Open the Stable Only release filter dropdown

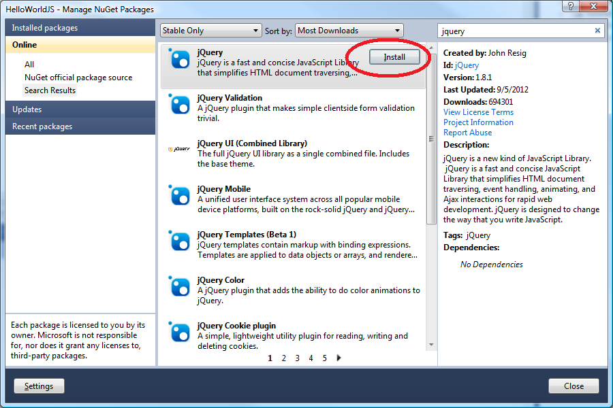coord(210,31)
